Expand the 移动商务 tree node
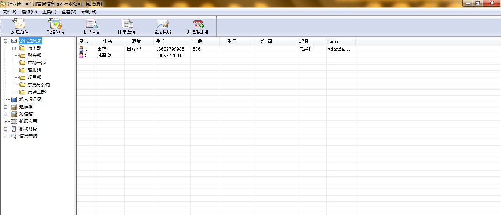This screenshot has height=215, width=501. (6, 129)
